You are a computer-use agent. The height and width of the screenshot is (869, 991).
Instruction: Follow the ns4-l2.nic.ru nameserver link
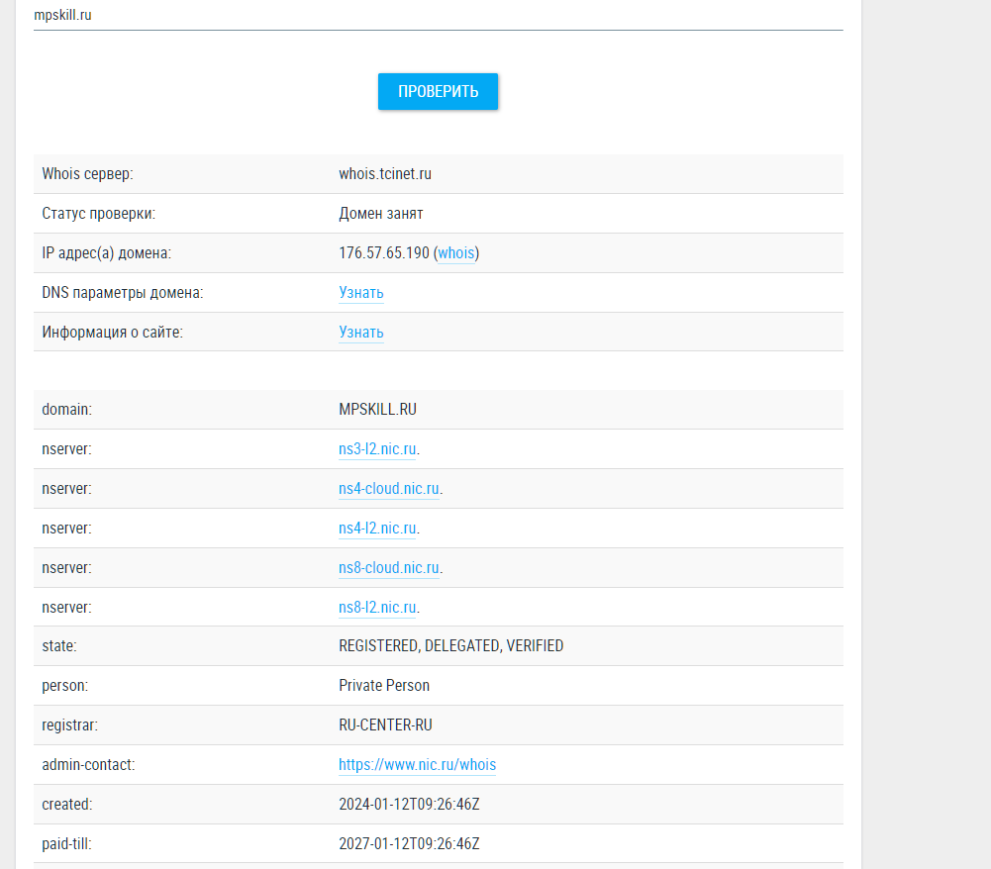pyautogui.click(x=377, y=529)
